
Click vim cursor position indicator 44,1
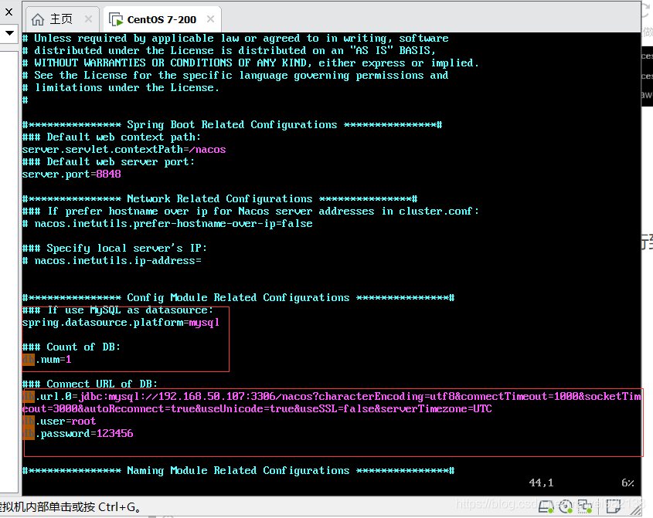[x=541, y=482]
